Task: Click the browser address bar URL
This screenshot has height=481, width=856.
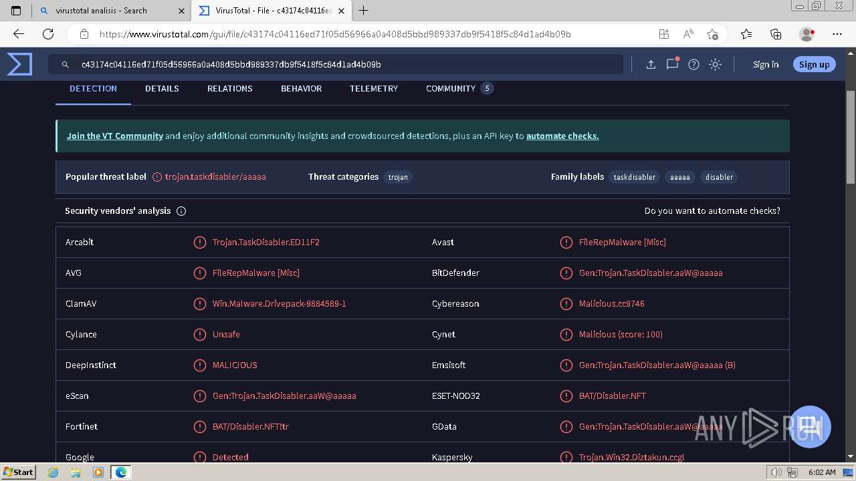Action: pyautogui.click(x=335, y=34)
